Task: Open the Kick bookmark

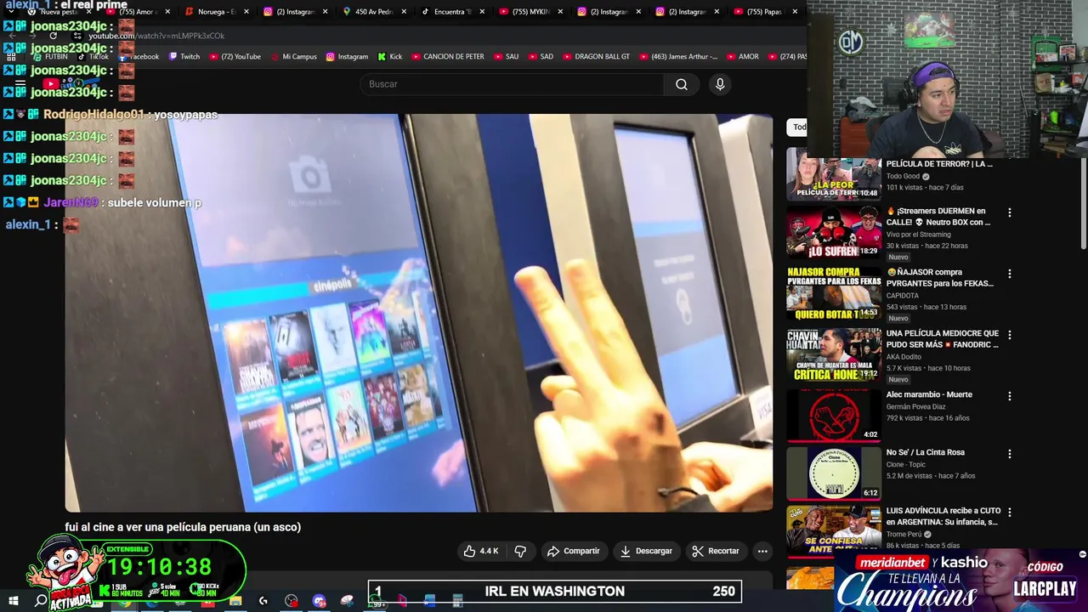Action: point(390,57)
